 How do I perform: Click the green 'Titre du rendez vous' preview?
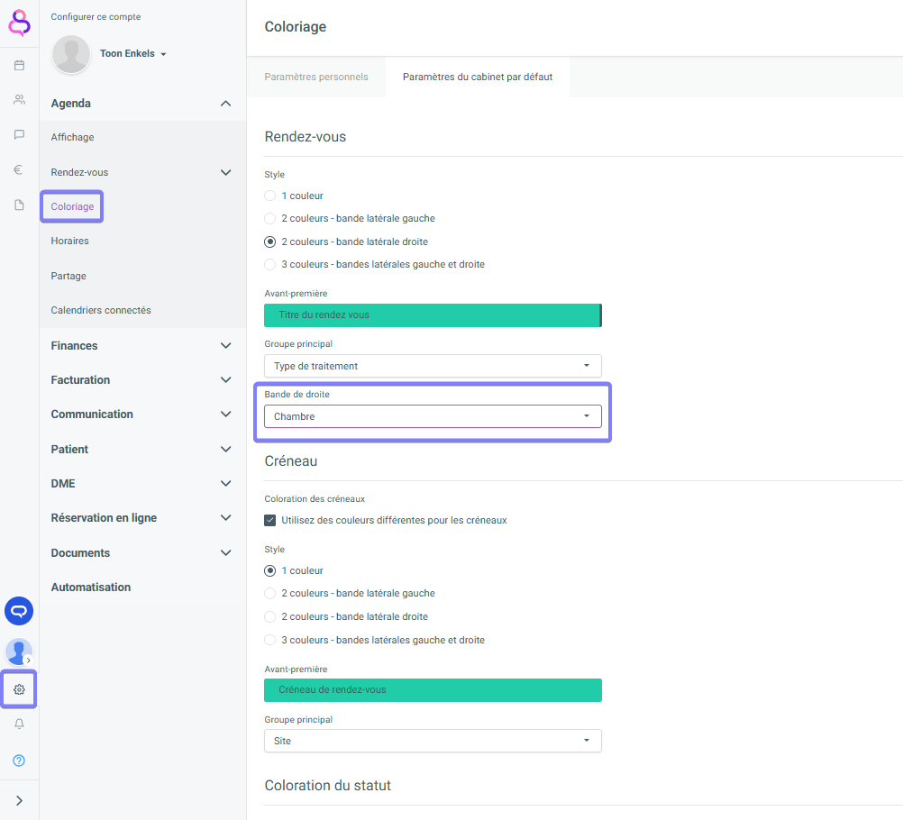pos(432,315)
